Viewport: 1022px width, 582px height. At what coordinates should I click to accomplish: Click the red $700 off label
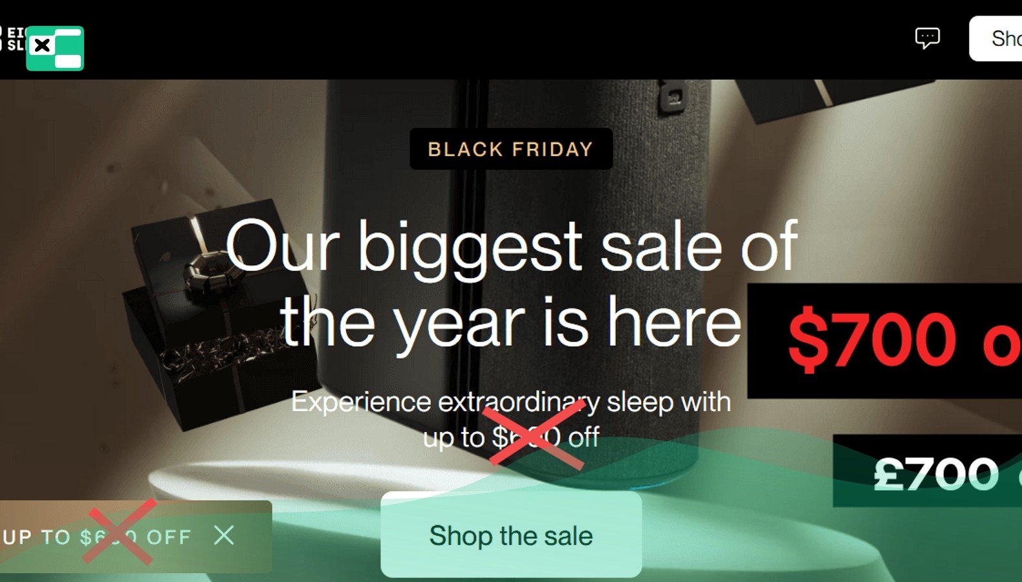pos(904,340)
